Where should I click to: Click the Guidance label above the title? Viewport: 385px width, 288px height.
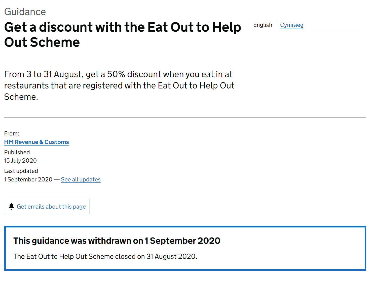(25, 12)
